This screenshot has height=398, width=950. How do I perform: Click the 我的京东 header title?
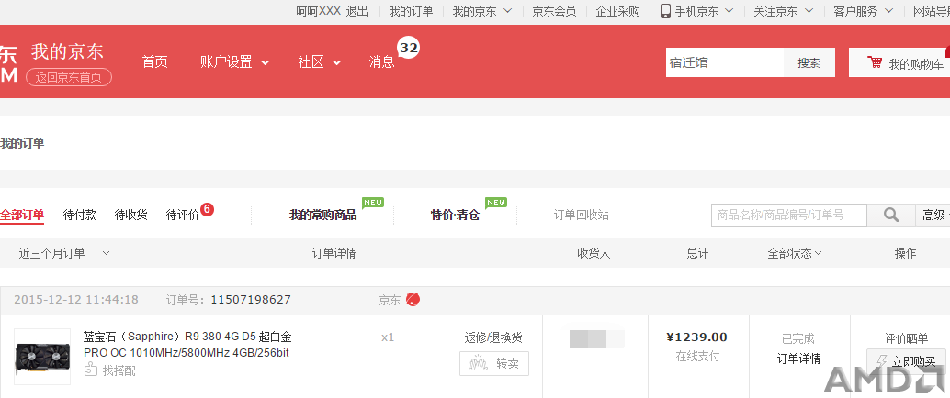(67, 51)
